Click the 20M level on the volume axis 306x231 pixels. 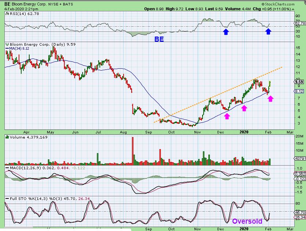click(299, 136)
